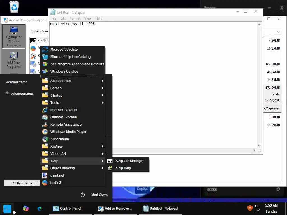
Task: Select the 7-Zip entry in installed programs
Action: [39, 40]
